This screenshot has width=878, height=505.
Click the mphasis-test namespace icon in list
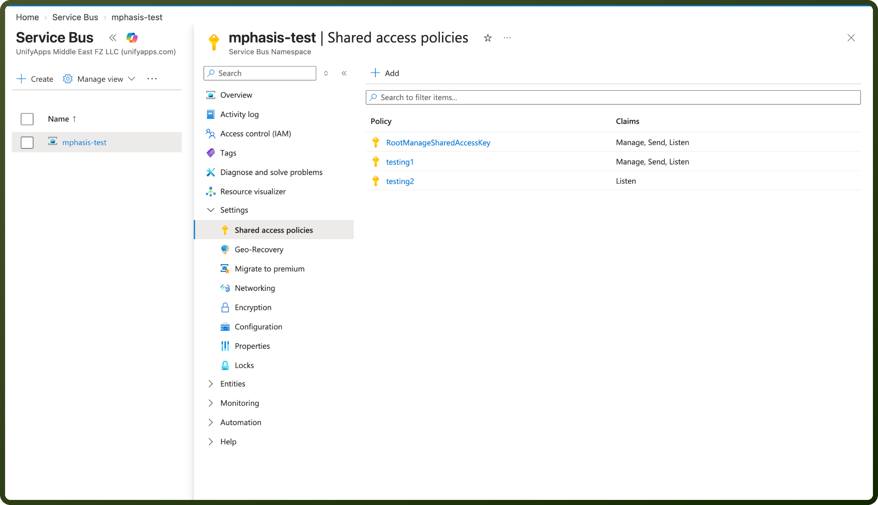click(x=53, y=141)
